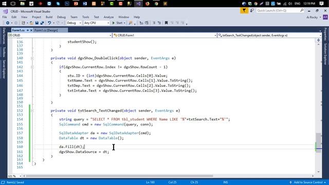Click the New Project toolbar icon
The width and height of the screenshot is (329, 185).
click(x=23, y=23)
